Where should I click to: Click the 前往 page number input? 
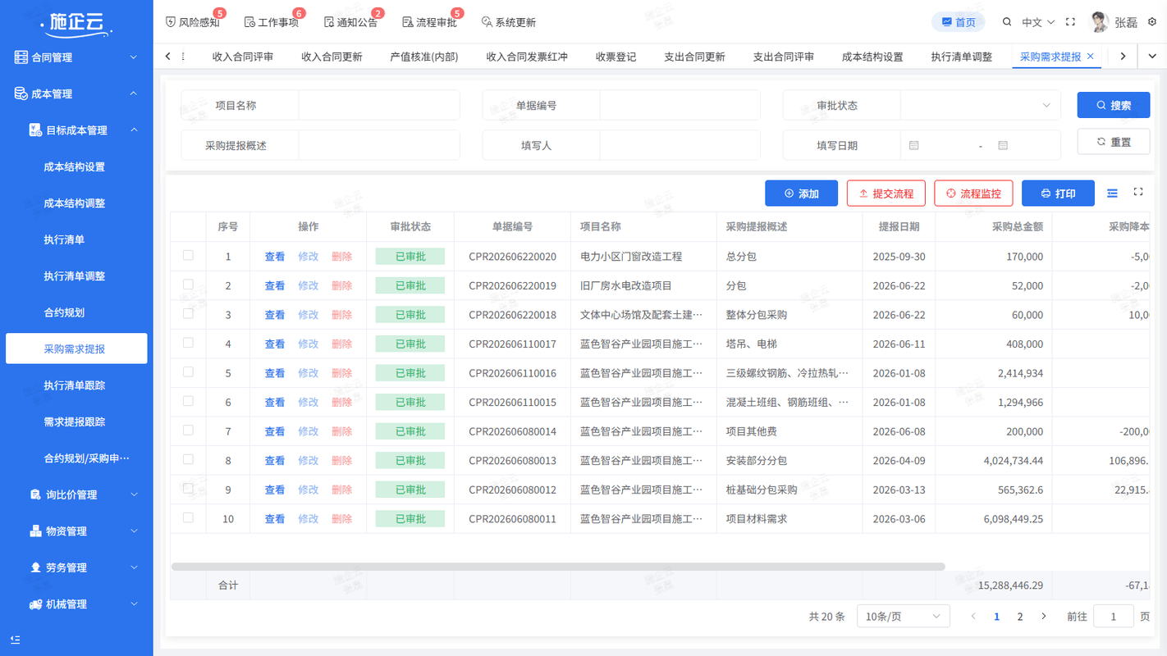click(x=1114, y=616)
